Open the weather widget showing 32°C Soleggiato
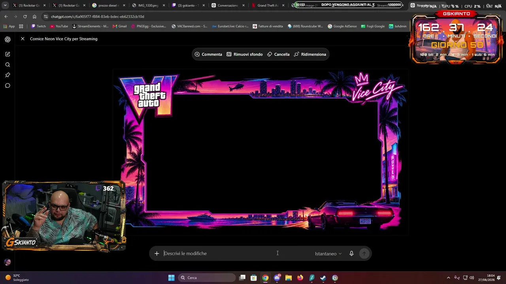The image size is (506, 284). click(x=17, y=278)
